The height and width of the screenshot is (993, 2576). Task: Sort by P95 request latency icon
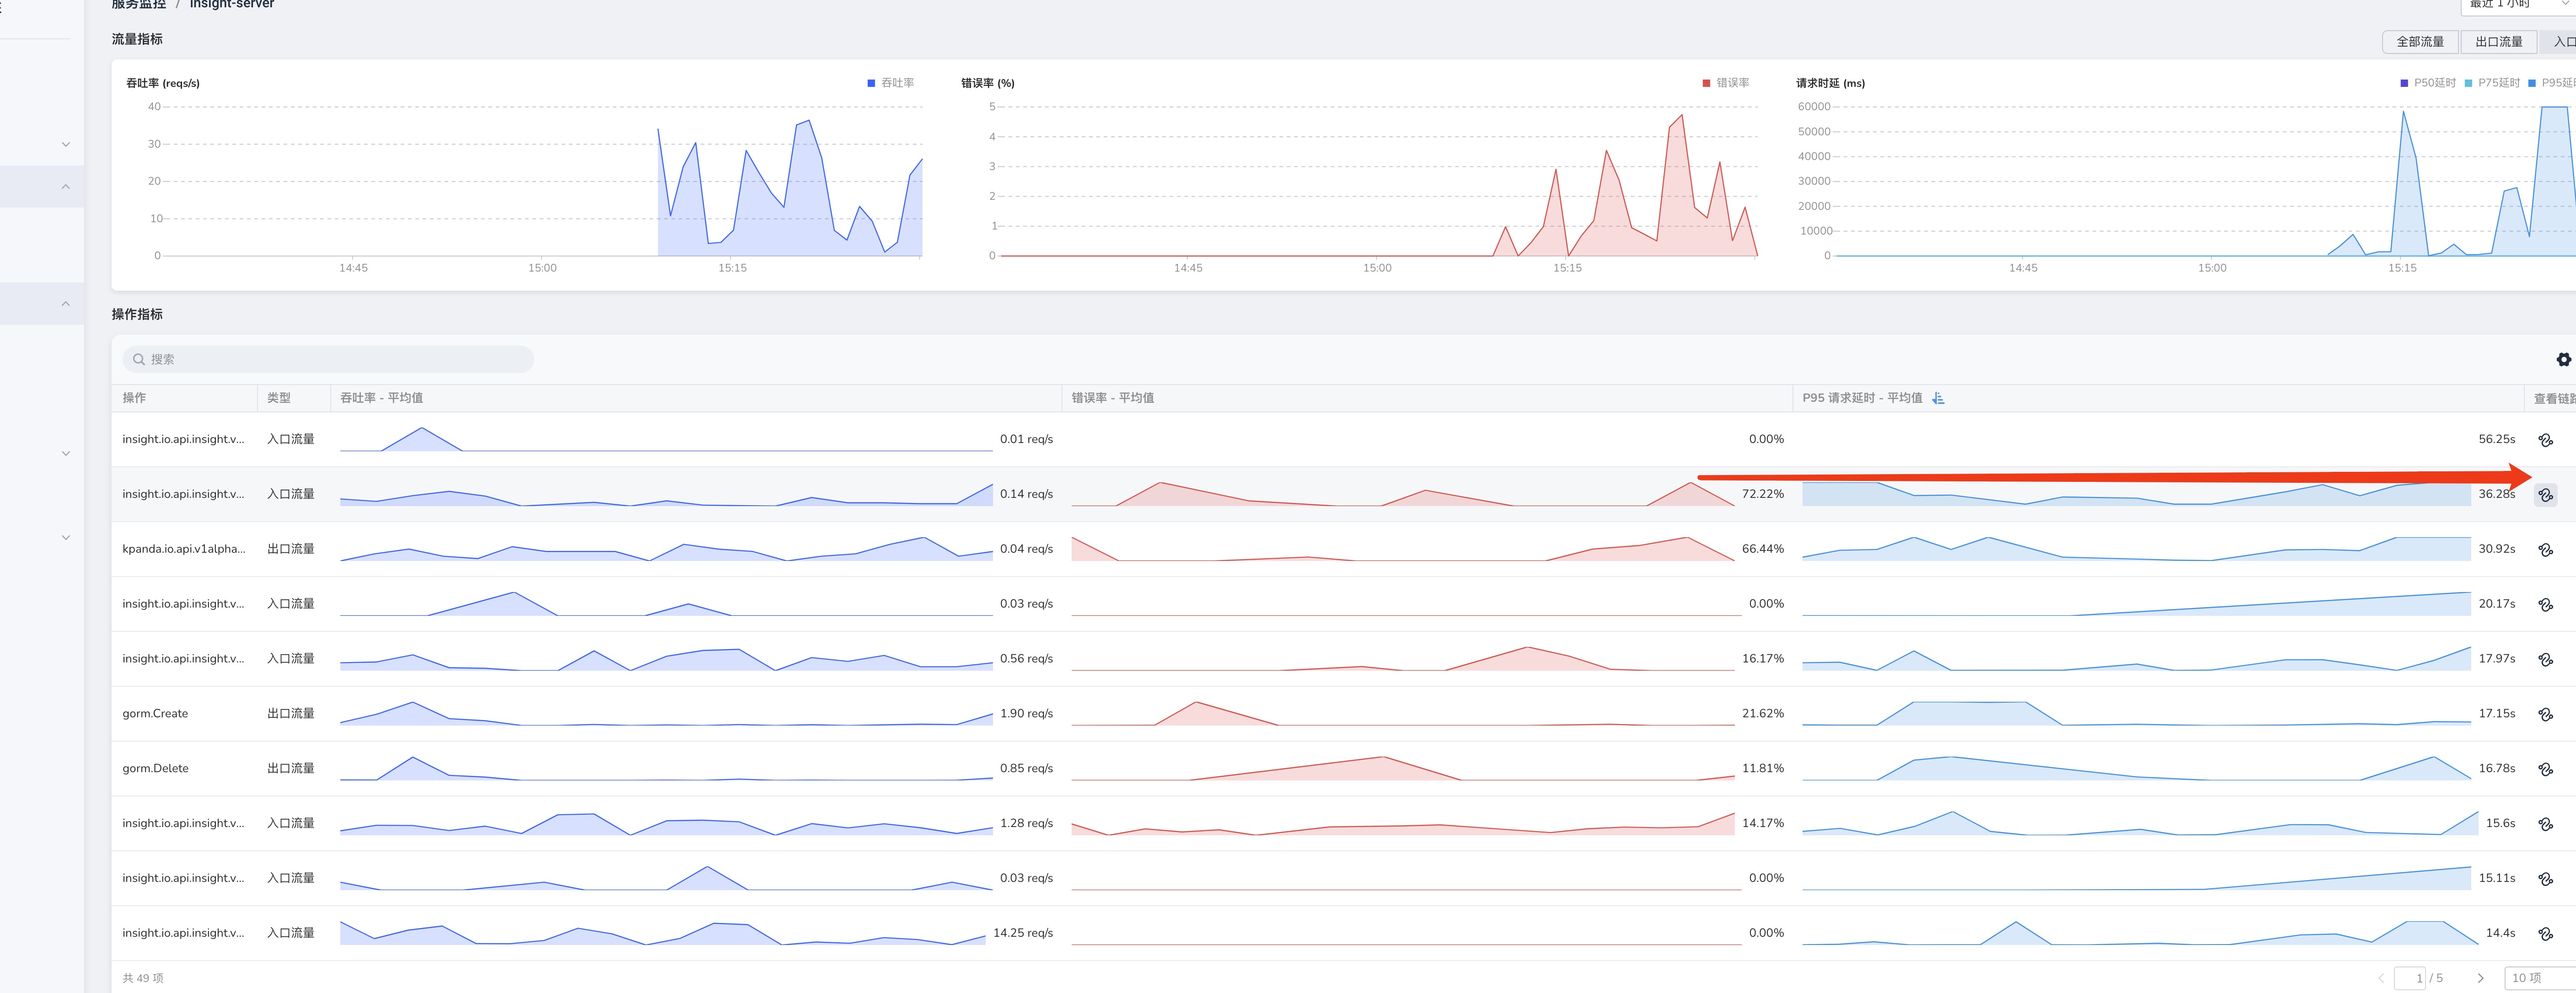[1938, 398]
